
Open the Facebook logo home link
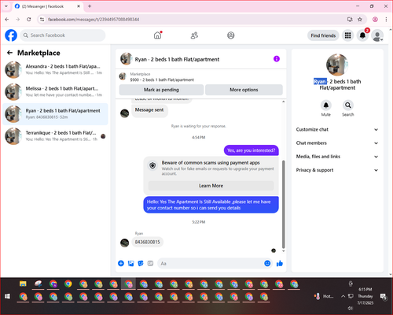(11, 35)
